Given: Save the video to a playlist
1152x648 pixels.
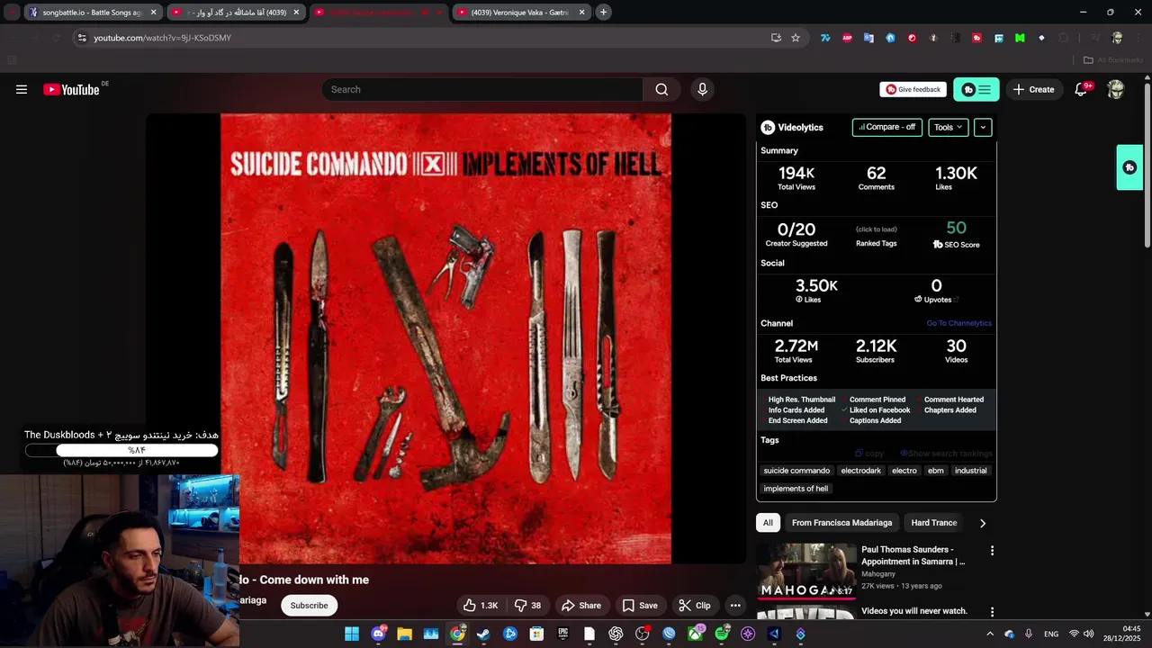Looking at the screenshot, I should 640,606.
